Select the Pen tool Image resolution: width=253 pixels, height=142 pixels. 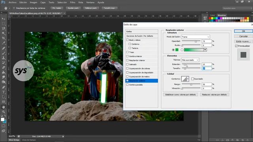(4, 87)
